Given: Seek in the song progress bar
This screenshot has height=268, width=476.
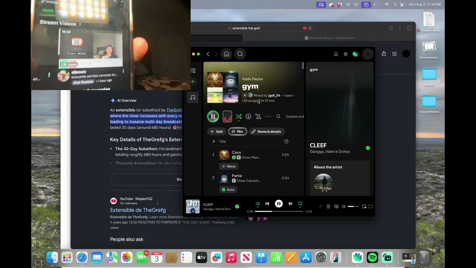Looking at the screenshot, I should 279,211.
